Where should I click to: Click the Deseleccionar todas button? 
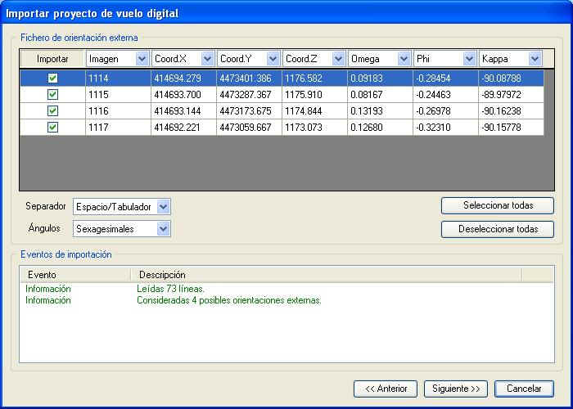pyautogui.click(x=498, y=229)
